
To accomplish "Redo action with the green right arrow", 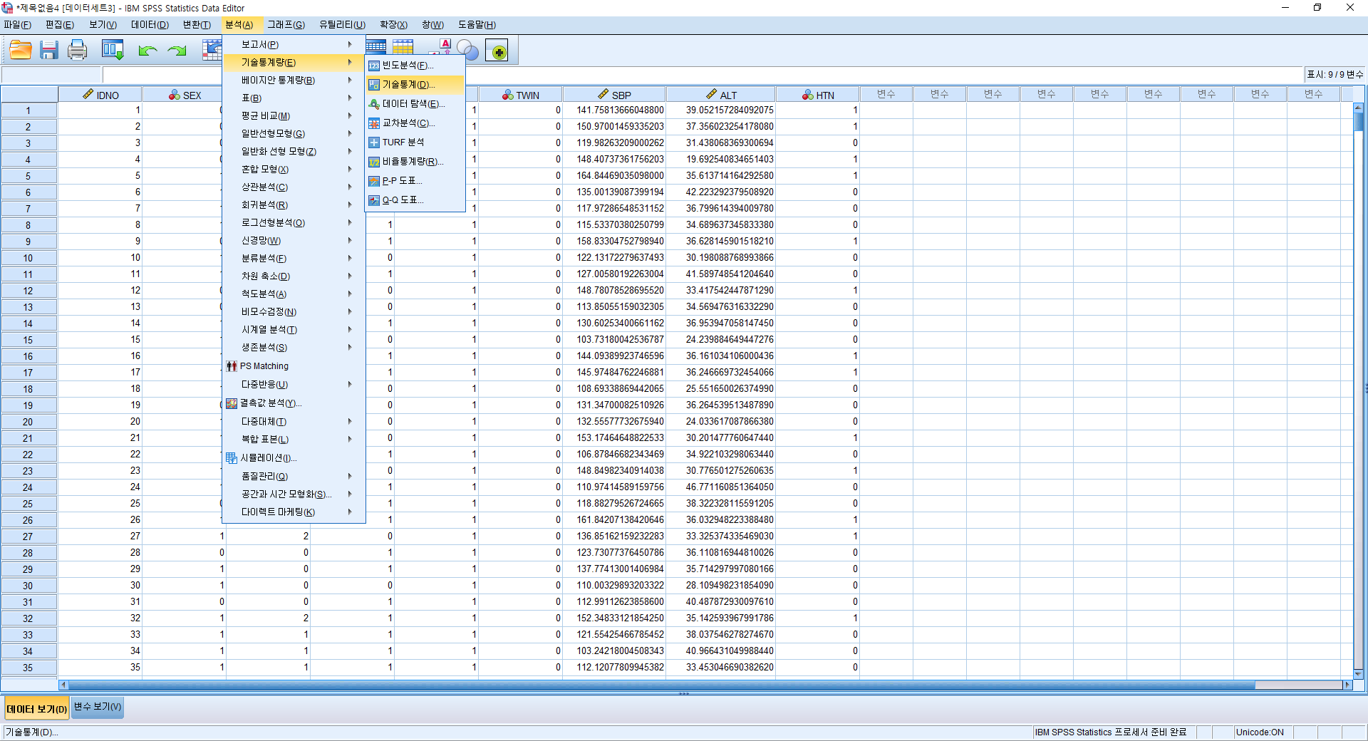I will [x=177, y=50].
